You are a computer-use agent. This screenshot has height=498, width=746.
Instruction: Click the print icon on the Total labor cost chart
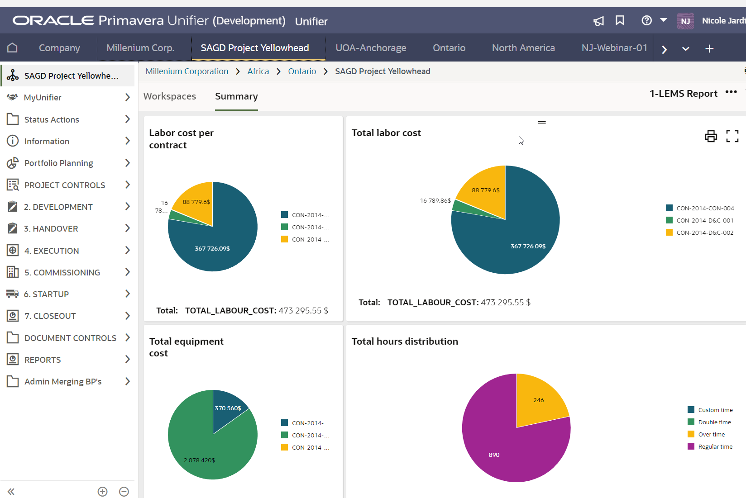click(x=711, y=136)
